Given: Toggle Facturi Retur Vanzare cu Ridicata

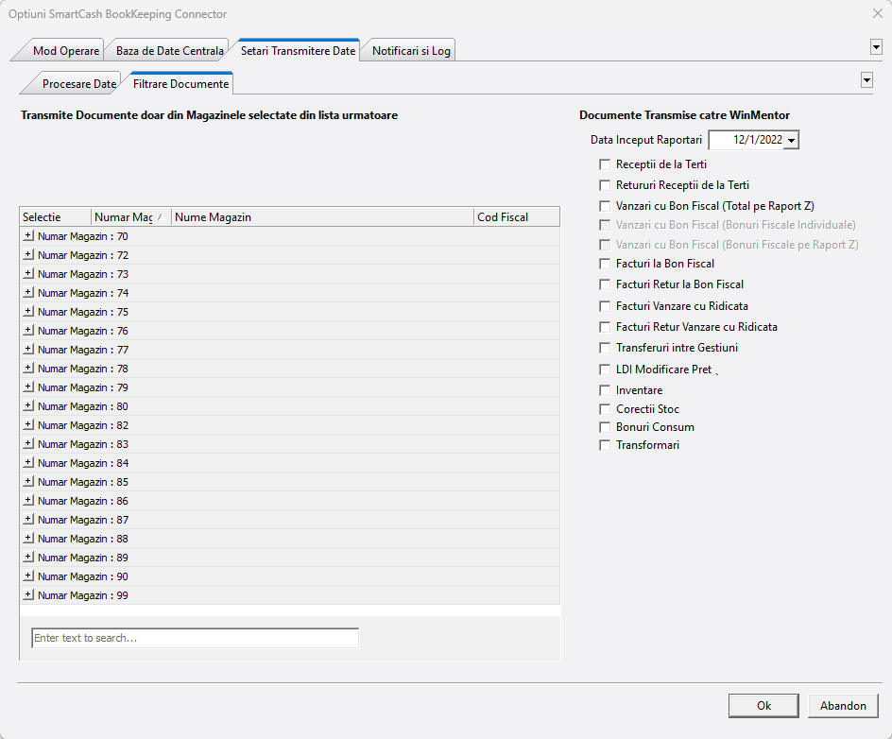Looking at the screenshot, I should click(x=605, y=327).
